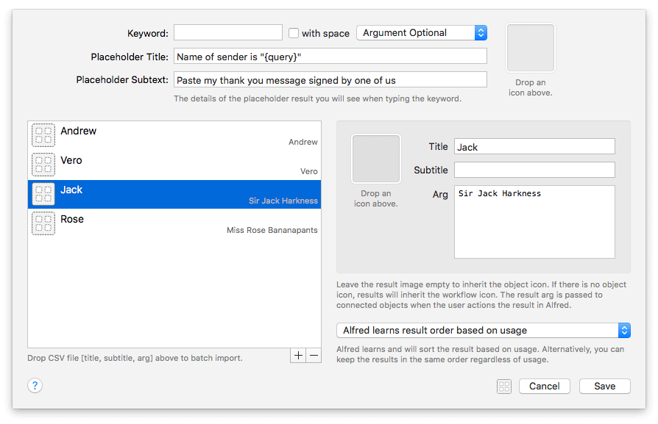The width and height of the screenshot is (658, 424).
Task: Click the placeholder icon next to Andrew
Action: coord(43,135)
